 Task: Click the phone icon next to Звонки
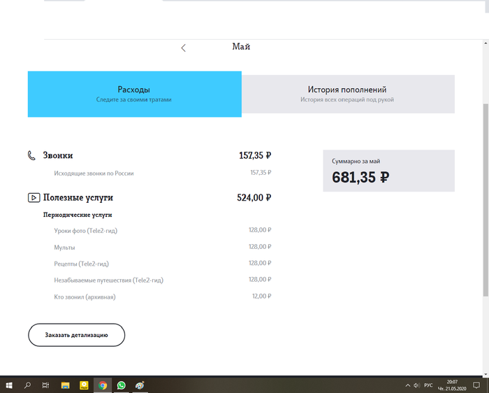31,155
